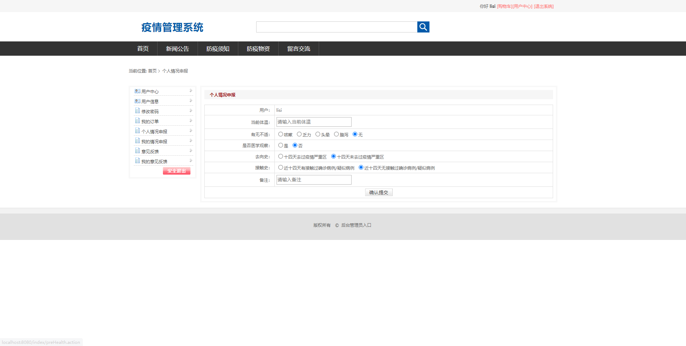
Task: Click the 修改密码 document icon
Action: [138, 111]
